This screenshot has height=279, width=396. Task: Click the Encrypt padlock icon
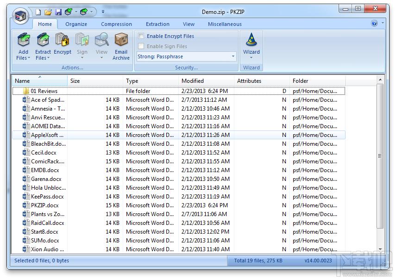pyautogui.click(x=63, y=39)
